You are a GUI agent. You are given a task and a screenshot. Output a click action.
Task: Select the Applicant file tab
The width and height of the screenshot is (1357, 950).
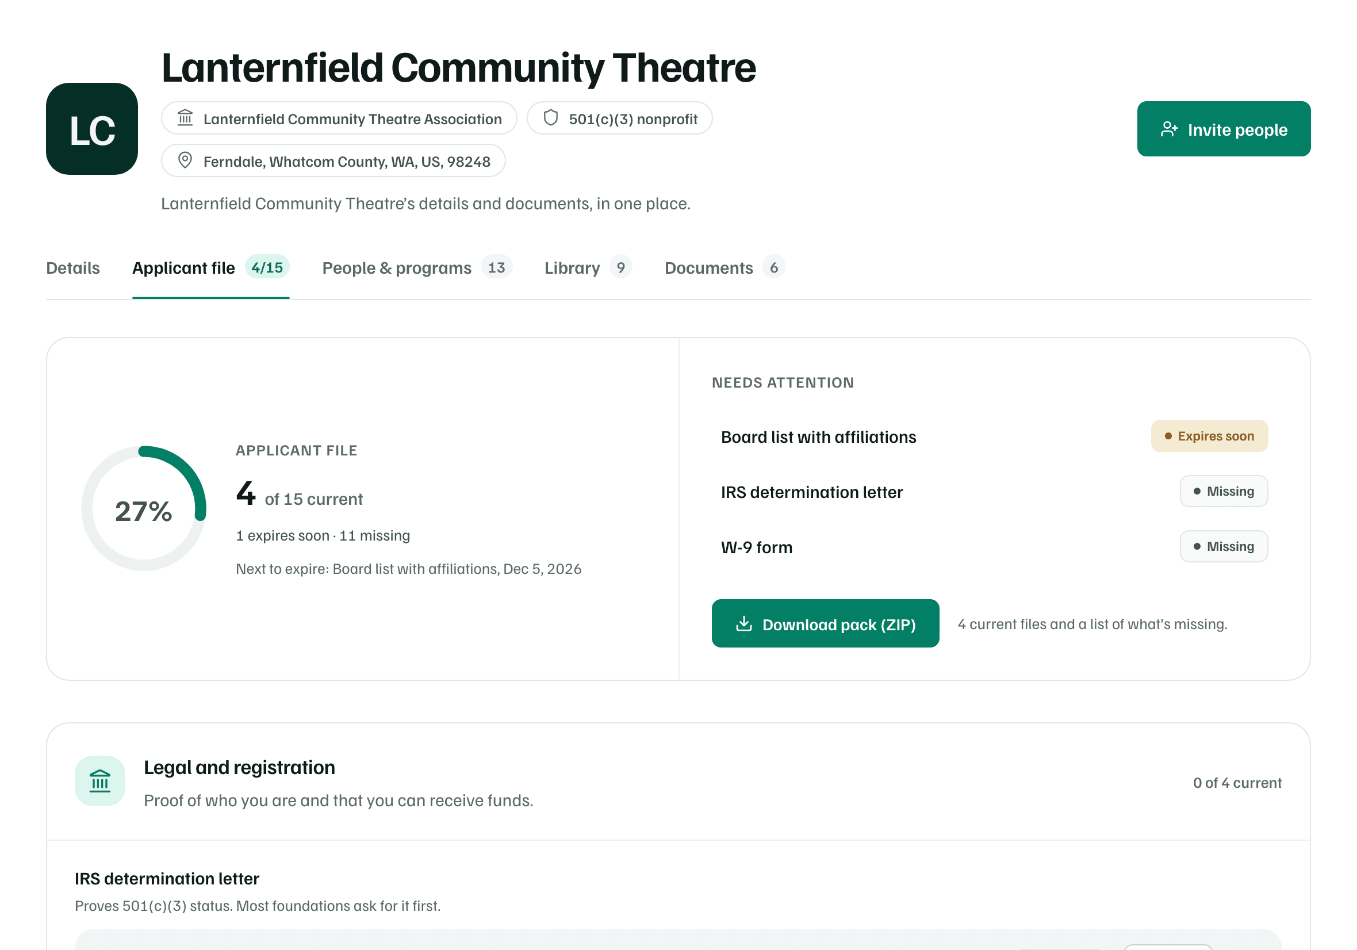[x=211, y=268]
